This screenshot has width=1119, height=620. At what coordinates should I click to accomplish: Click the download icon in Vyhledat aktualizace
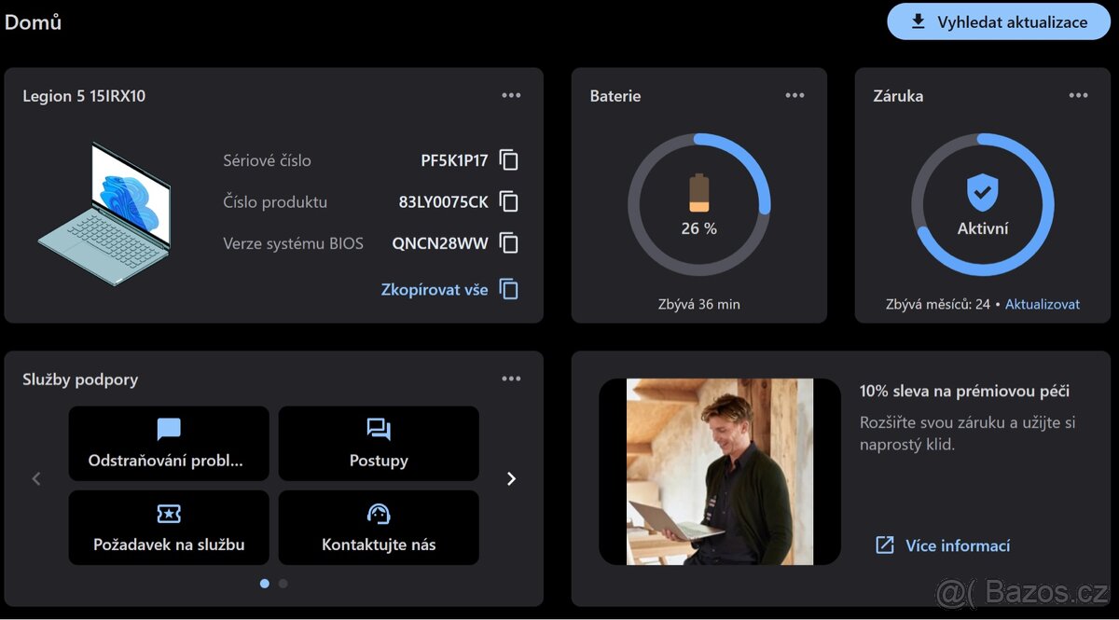pos(919,21)
